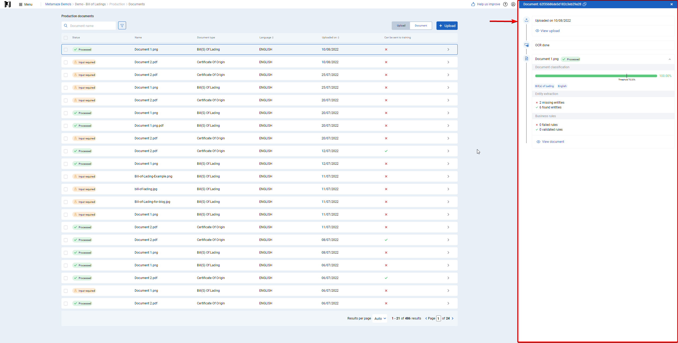
Task: Sort by Uploaded on column arrows
Action: (338, 38)
